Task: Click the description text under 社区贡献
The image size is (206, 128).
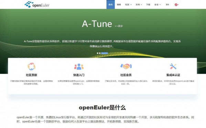Action: pyautogui.click(x=32, y=82)
